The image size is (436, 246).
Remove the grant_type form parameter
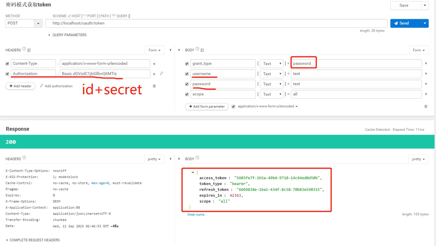[426, 63]
